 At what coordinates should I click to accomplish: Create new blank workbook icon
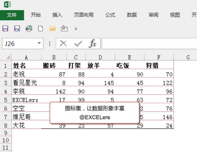pos(40,28)
